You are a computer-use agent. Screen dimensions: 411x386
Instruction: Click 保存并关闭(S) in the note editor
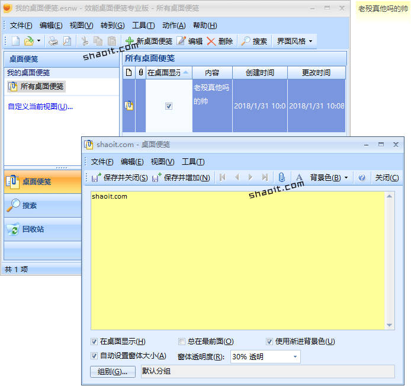pos(120,178)
